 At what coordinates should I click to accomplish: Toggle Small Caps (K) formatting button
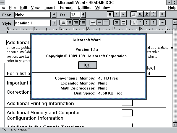(123, 14)
